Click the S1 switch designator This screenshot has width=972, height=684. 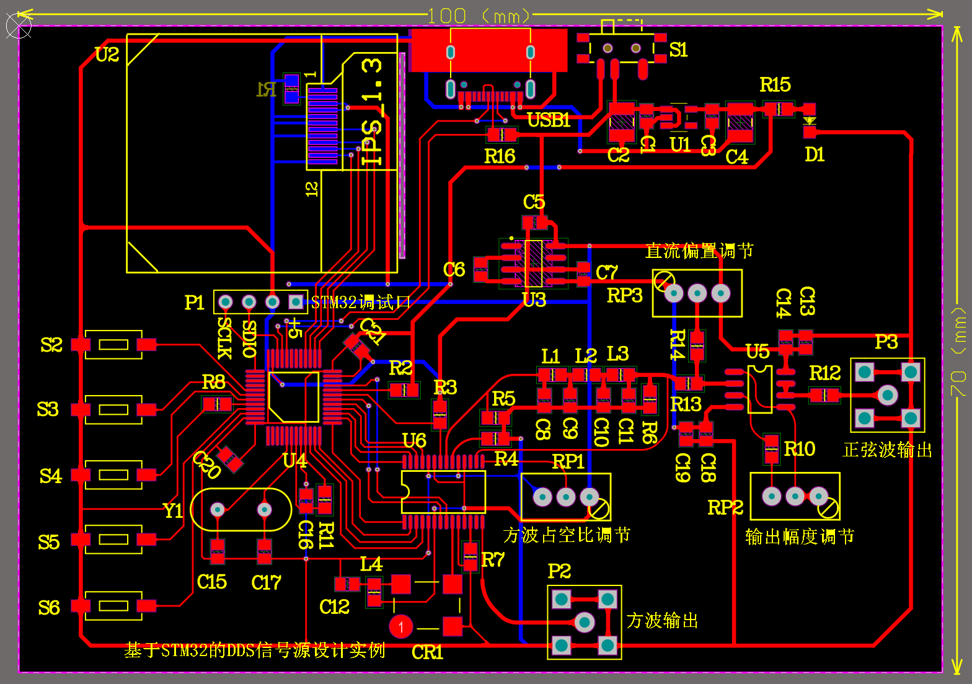coord(679,50)
